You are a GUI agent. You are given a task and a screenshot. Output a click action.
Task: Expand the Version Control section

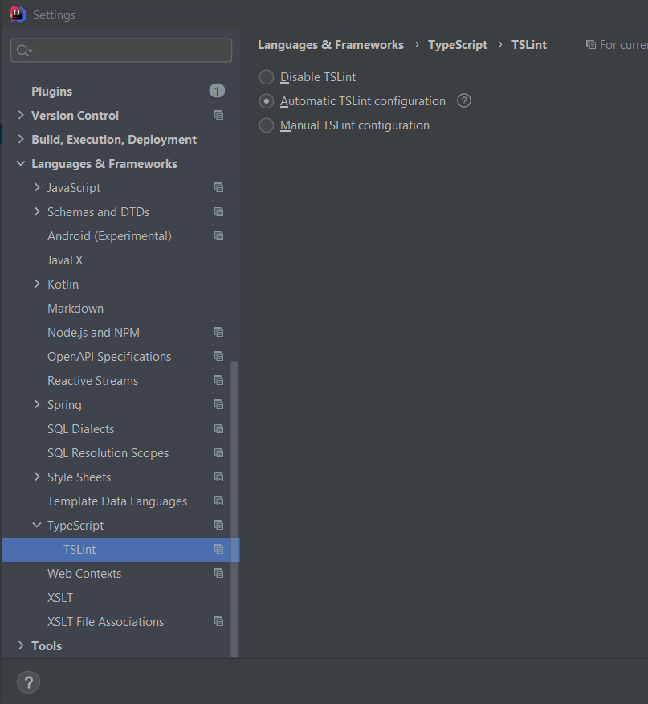tap(21, 116)
